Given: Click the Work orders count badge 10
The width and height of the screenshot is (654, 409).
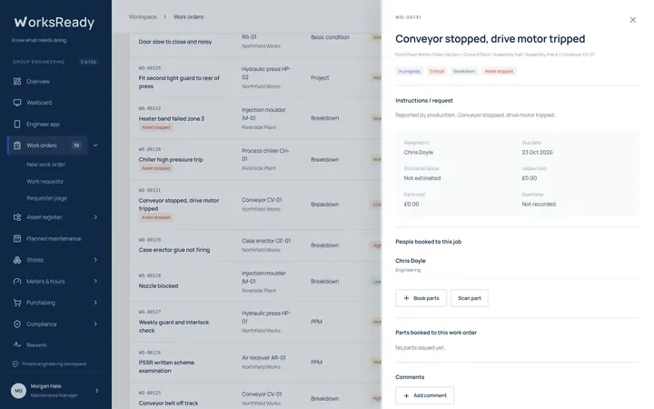Looking at the screenshot, I should pos(76,145).
